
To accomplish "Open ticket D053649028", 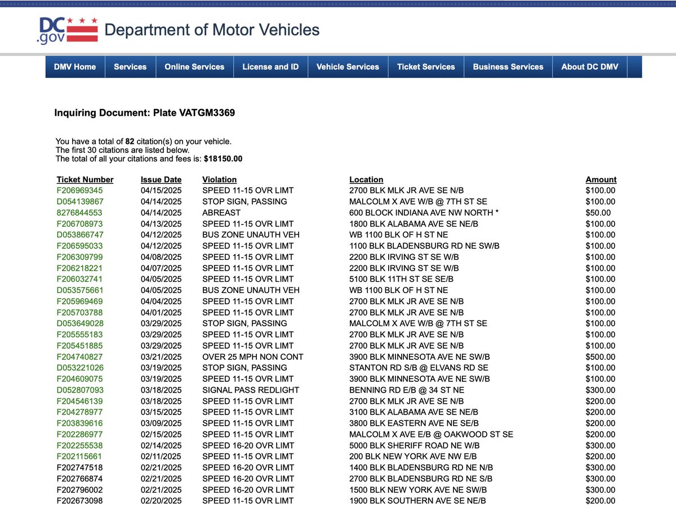I will [80, 323].
